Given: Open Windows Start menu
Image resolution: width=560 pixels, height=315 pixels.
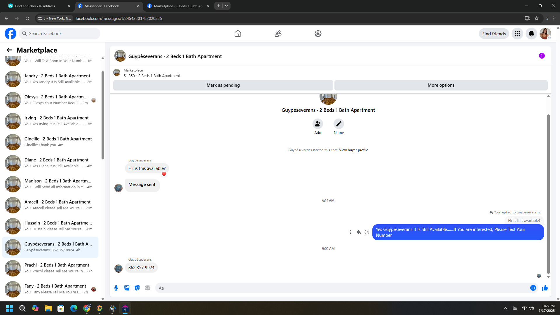Looking at the screenshot, I should click(x=10, y=308).
